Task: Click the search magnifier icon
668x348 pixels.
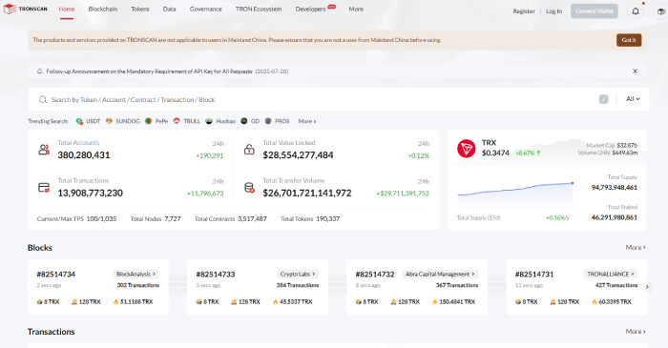Action: pos(43,99)
